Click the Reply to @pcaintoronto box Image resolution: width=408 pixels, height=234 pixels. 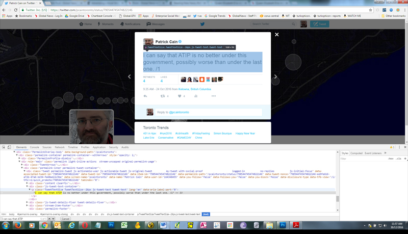point(209,112)
